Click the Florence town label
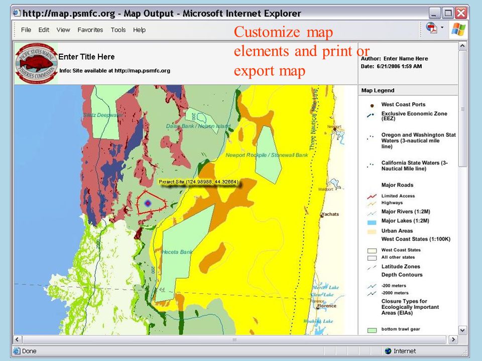The width and height of the screenshot is (482, 361). (x=326, y=306)
